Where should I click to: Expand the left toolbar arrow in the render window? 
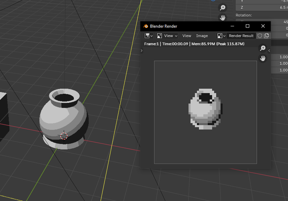[x=142, y=51]
